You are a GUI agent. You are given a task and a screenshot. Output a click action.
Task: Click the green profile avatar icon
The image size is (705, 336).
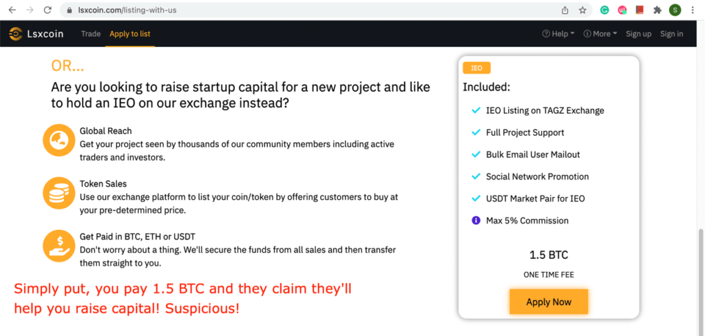click(675, 10)
